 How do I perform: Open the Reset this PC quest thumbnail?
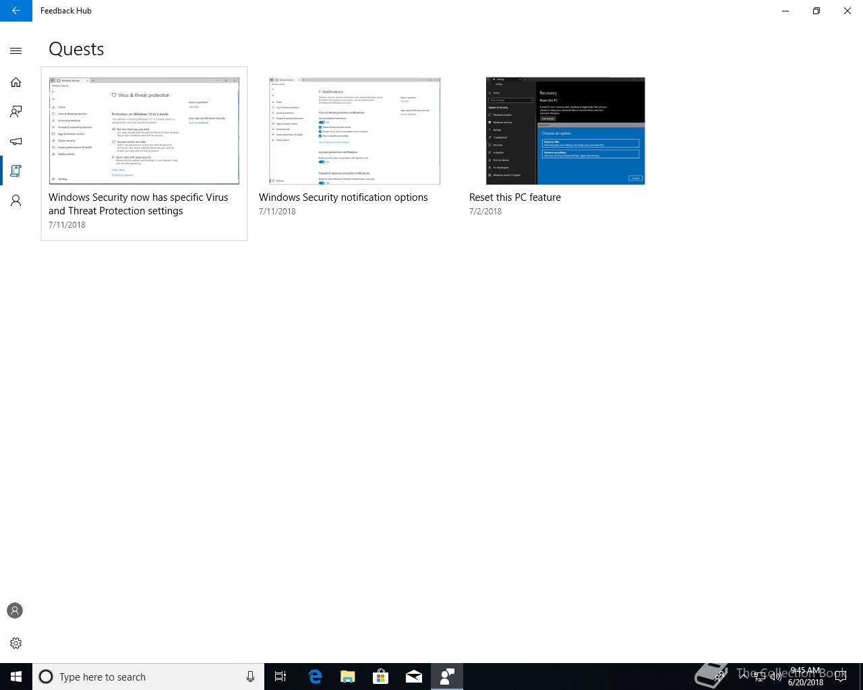565,131
